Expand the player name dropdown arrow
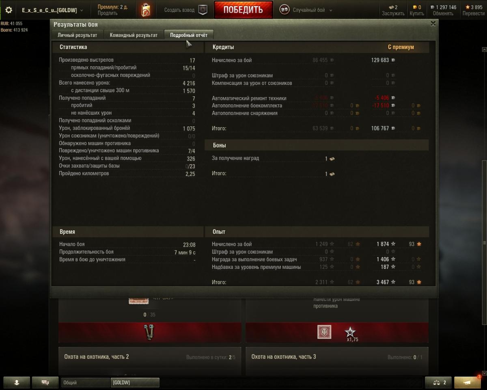The height and width of the screenshot is (390, 487). (82, 11)
